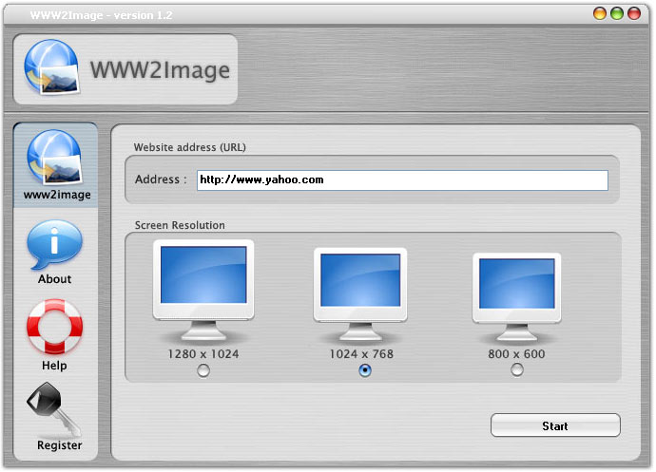Click the 'Website address (URL)' heading
This screenshot has height=472, width=656.
[x=190, y=147]
